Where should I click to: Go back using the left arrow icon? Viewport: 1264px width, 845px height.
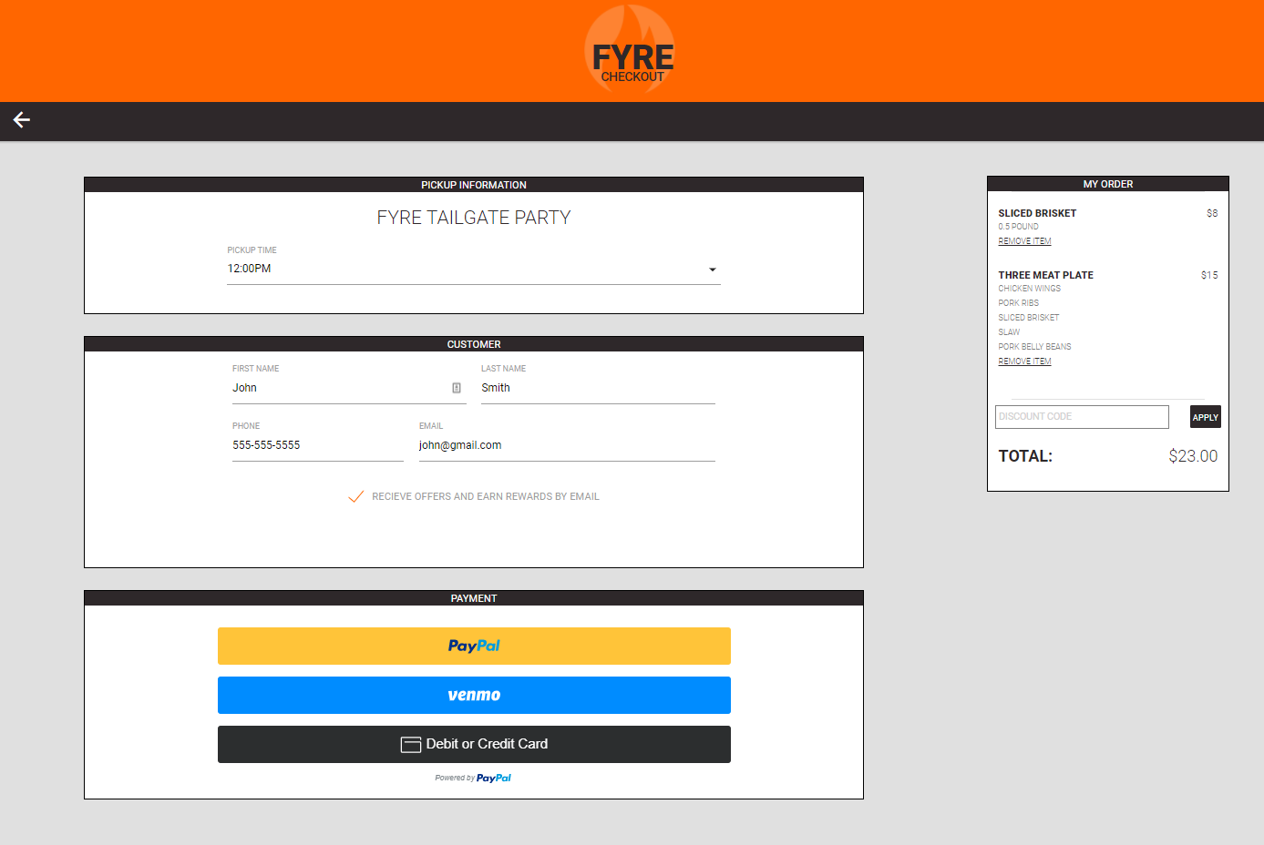[22, 120]
